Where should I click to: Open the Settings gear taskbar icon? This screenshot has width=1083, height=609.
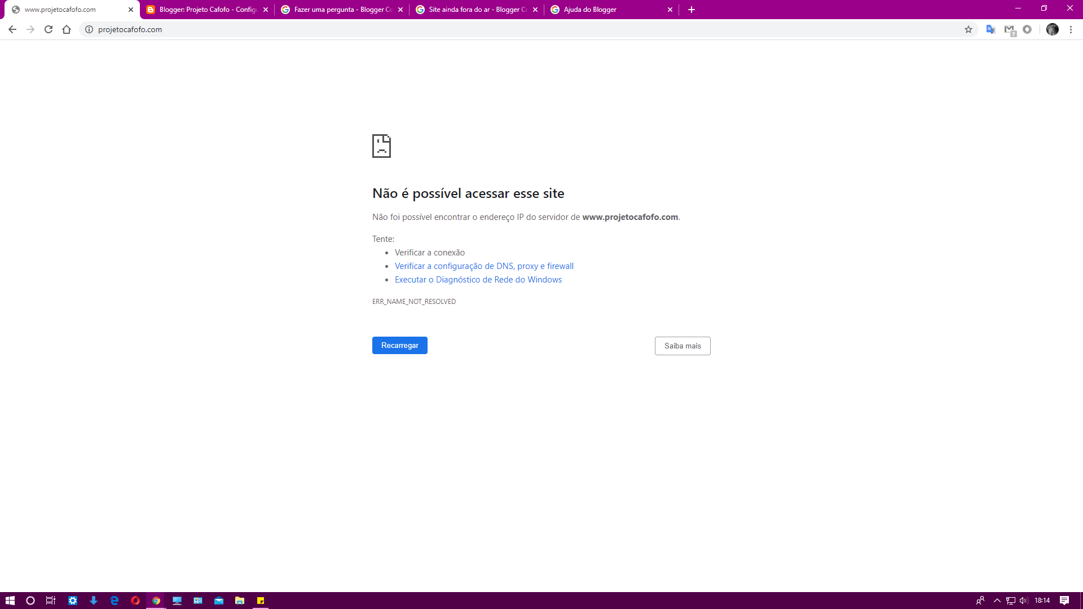pyautogui.click(x=73, y=601)
